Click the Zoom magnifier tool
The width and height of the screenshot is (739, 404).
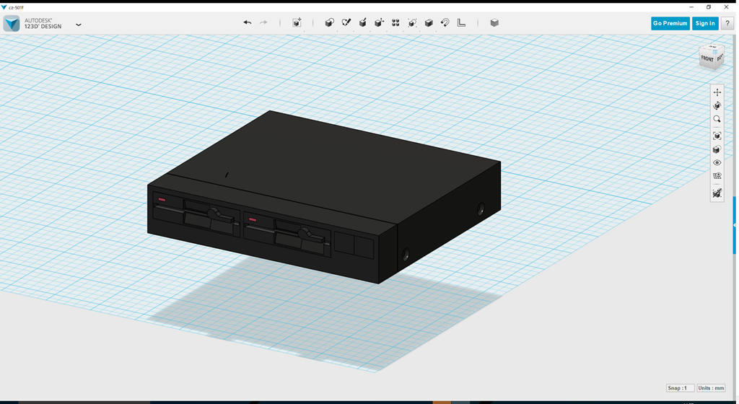coord(717,120)
